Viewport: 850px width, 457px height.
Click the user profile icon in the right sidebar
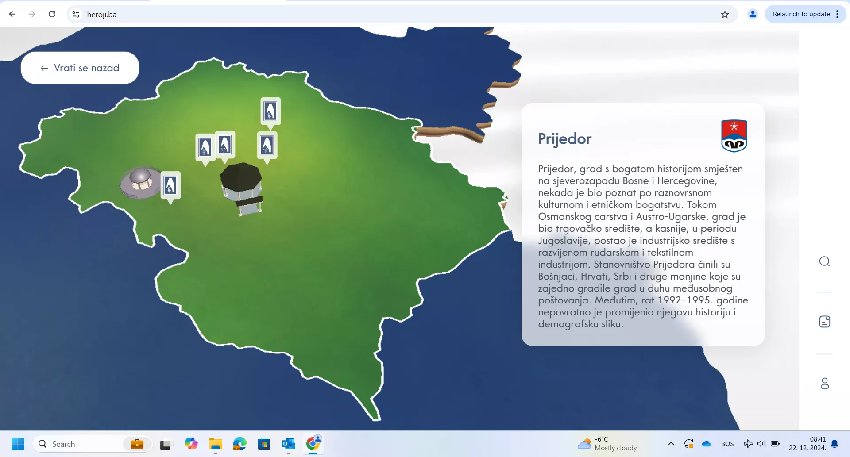[x=824, y=383]
